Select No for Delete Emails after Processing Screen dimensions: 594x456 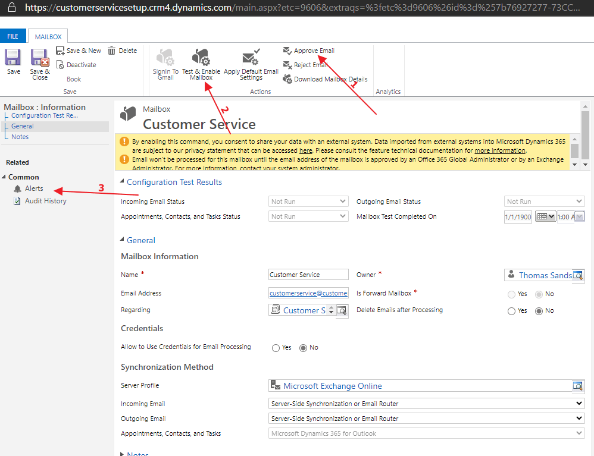(539, 310)
